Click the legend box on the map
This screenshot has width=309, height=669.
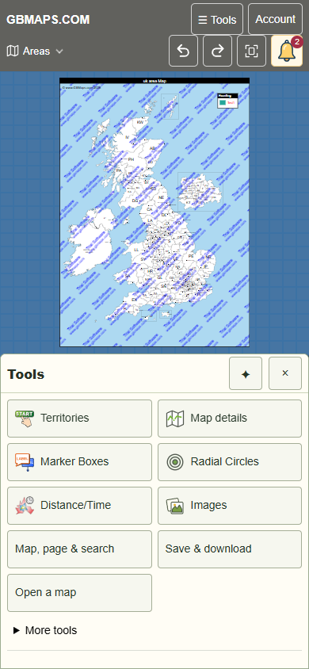tap(227, 101)
